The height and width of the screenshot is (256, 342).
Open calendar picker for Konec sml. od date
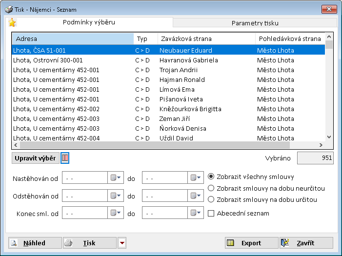115,213
